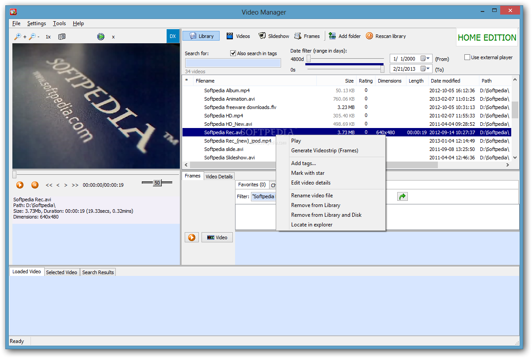Viewport: 532px width, 358px height.
Task: Reset zoom with the 1x button
Action: tap(48, 37)
